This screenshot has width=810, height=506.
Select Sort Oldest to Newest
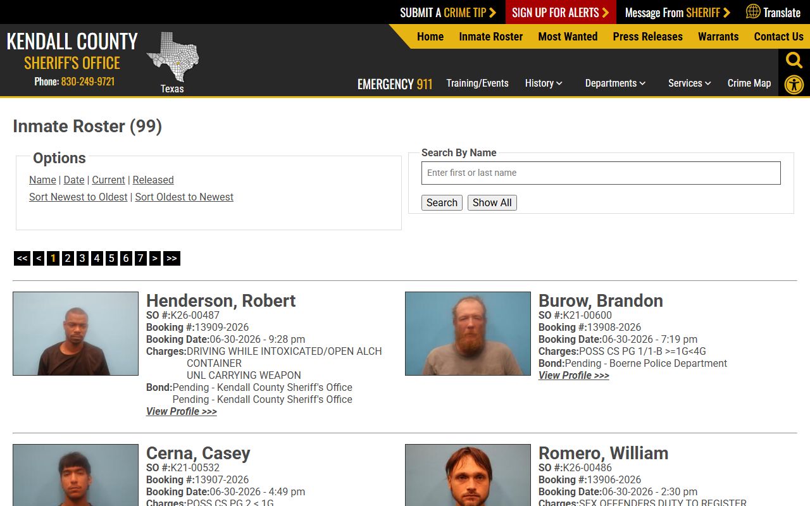[x=184, y=197]
